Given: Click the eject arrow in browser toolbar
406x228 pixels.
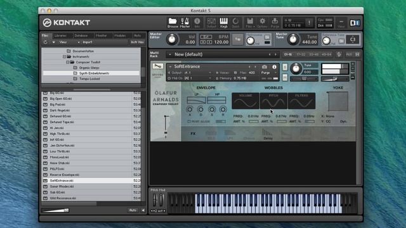Looking at the screenshot, I should [53, 42].
